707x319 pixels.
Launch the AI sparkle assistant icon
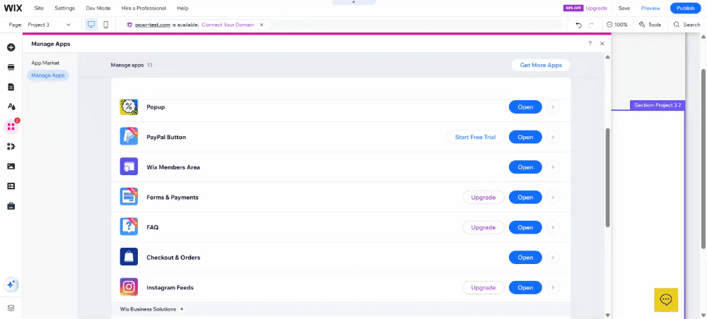coord(11,284)
